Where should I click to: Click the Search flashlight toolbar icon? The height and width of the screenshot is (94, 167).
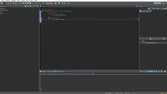(52, 3)
